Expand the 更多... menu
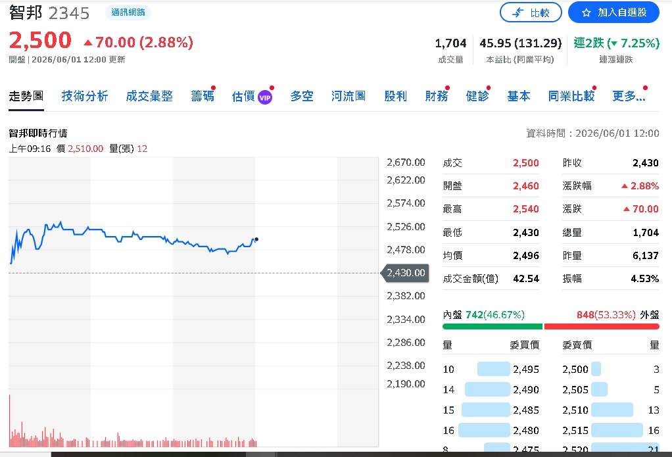 629,96
